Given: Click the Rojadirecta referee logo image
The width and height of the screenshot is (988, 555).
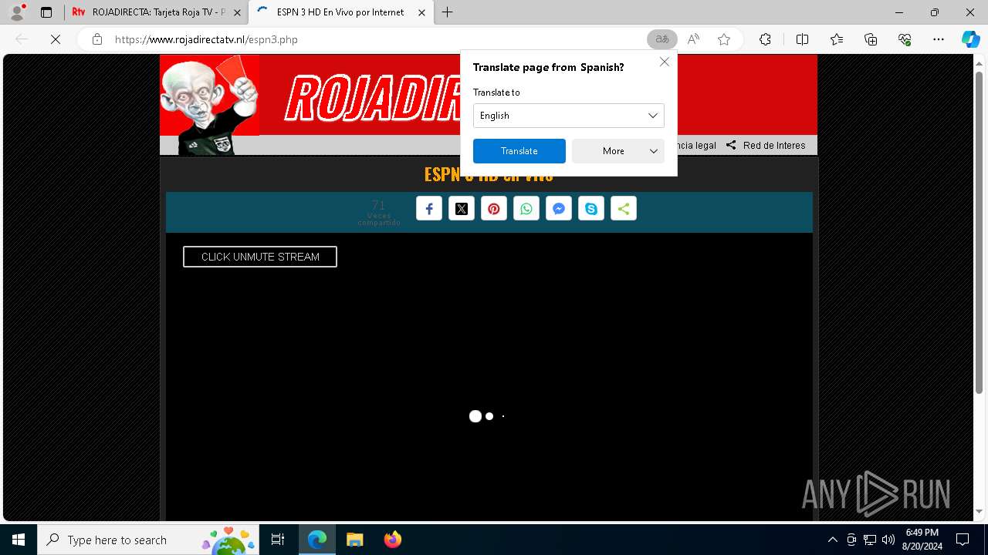Looking at the screenshot, I should click(210, 106).
